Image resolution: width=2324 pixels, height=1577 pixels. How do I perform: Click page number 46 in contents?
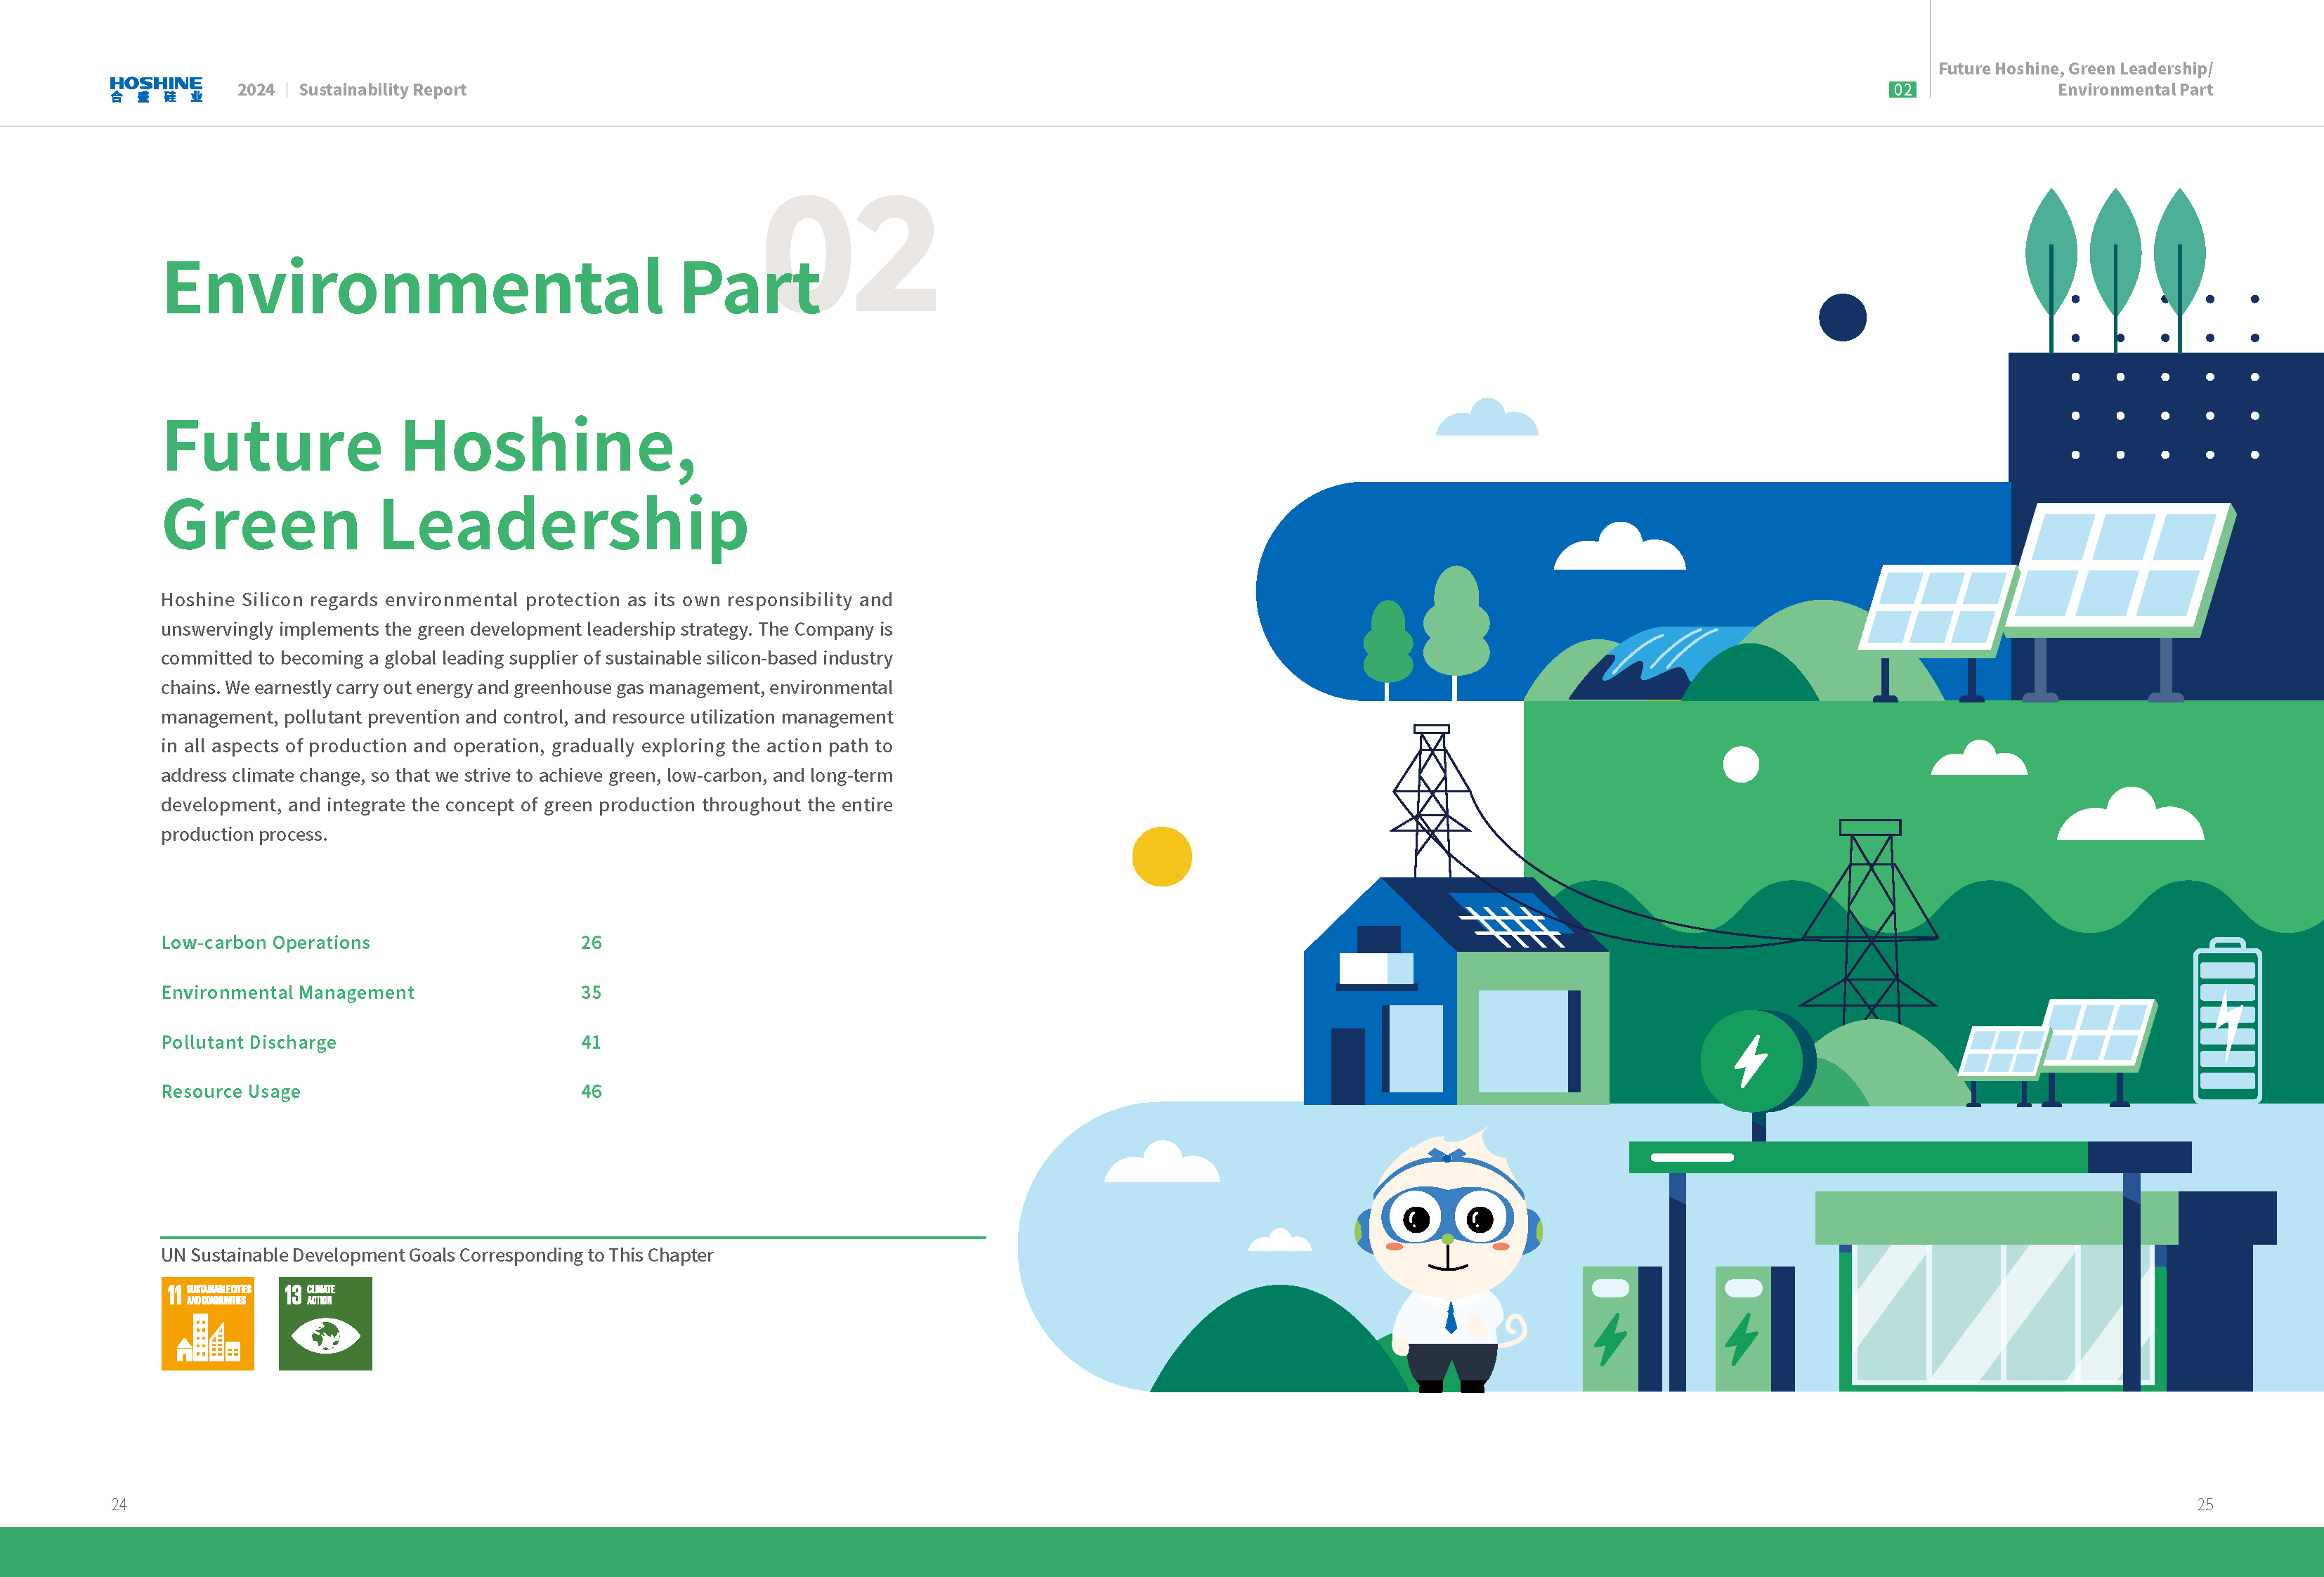pyautogui.click(x=591, y=1091)
